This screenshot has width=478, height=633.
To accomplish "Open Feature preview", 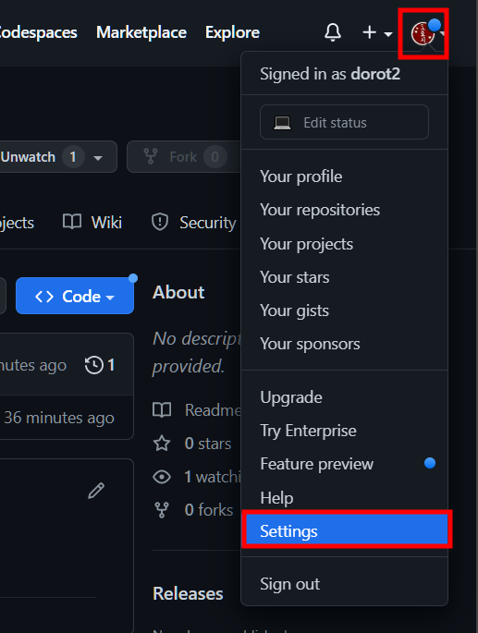I will (x=344, y=464).
